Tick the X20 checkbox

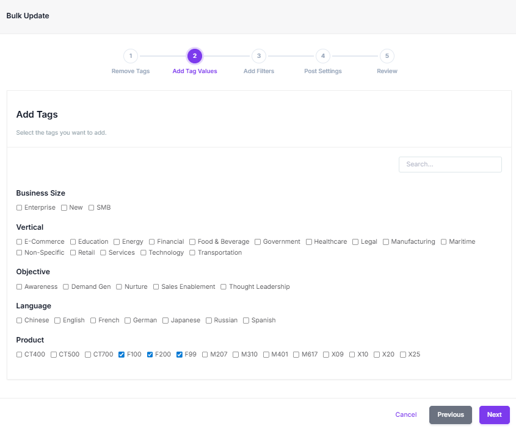point(377,355)
